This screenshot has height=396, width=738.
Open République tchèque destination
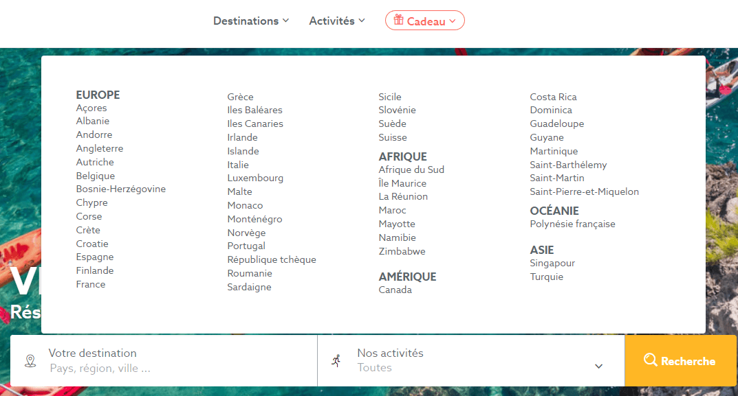point(272,260)
